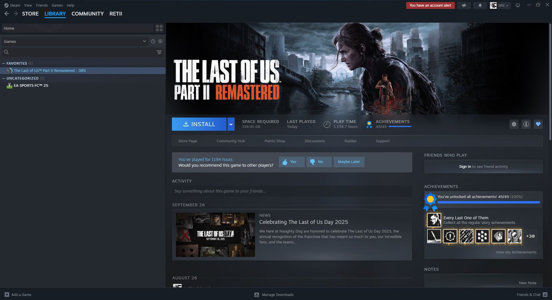
Task: Go forward with the right arrow
Action: [16, 14]
